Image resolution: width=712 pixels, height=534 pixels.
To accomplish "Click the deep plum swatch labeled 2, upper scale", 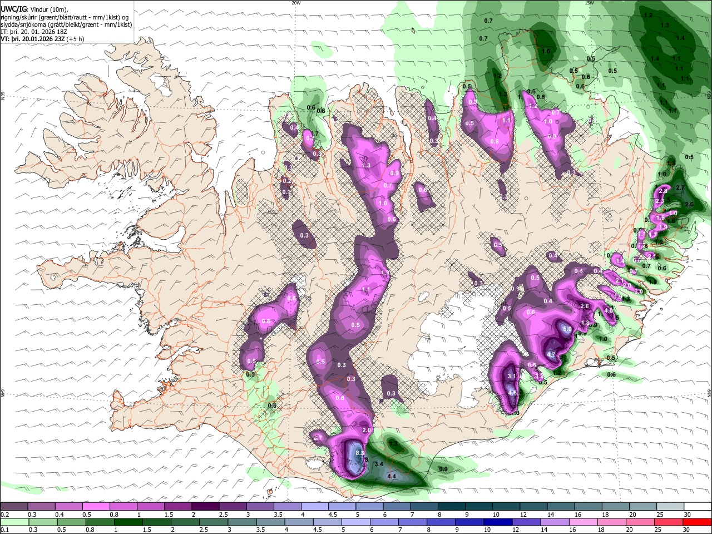I will coord(205,507).
